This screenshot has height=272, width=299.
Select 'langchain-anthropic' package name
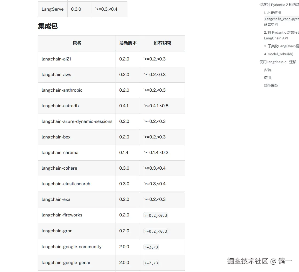[62, 90]
